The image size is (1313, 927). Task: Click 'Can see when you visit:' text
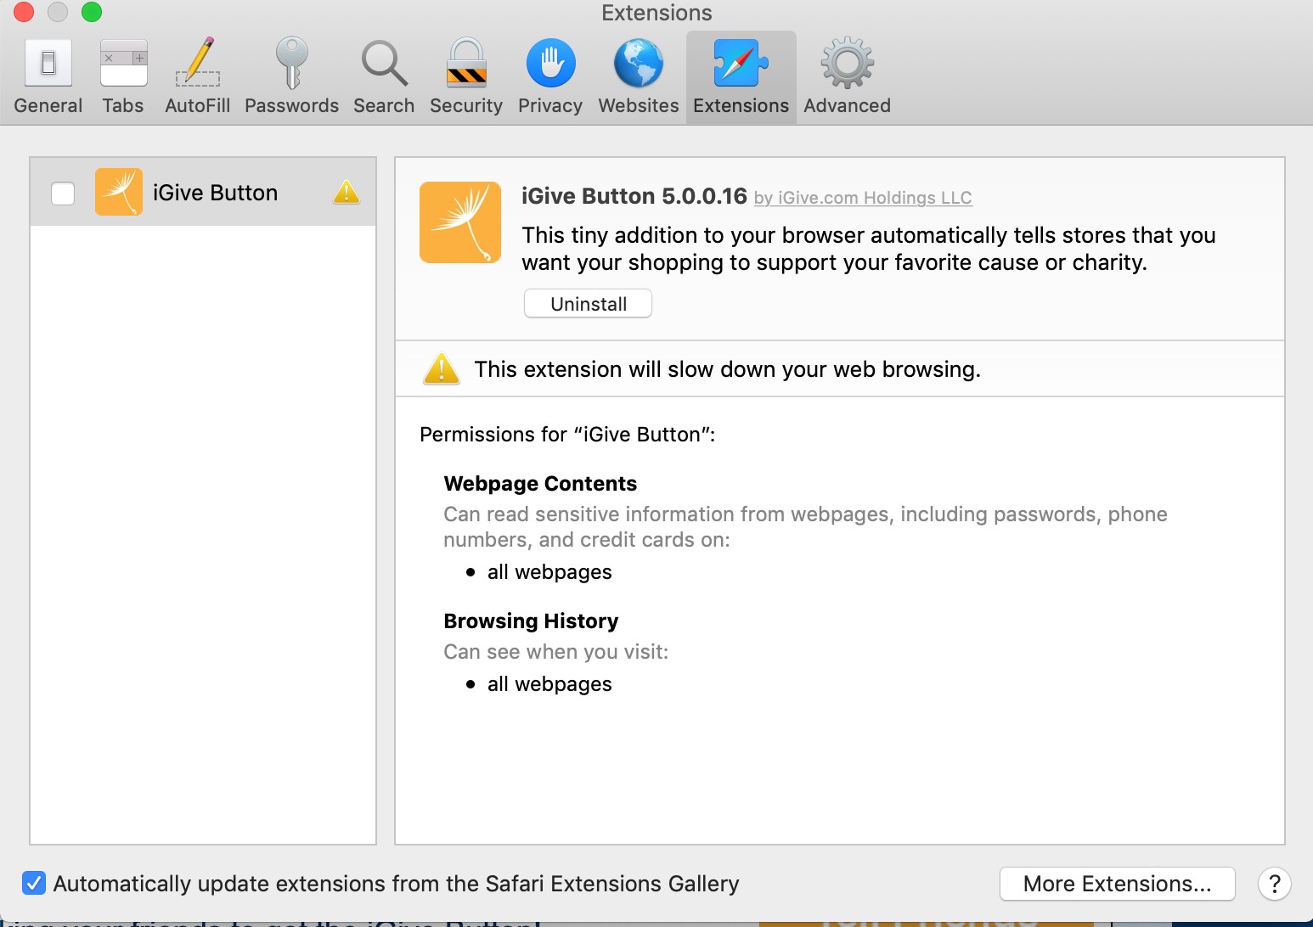pyautogui.click(x=556, y=652)
